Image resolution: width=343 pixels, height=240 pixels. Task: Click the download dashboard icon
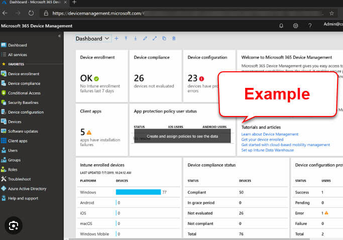pyautogui.click(x=136, y=39)
